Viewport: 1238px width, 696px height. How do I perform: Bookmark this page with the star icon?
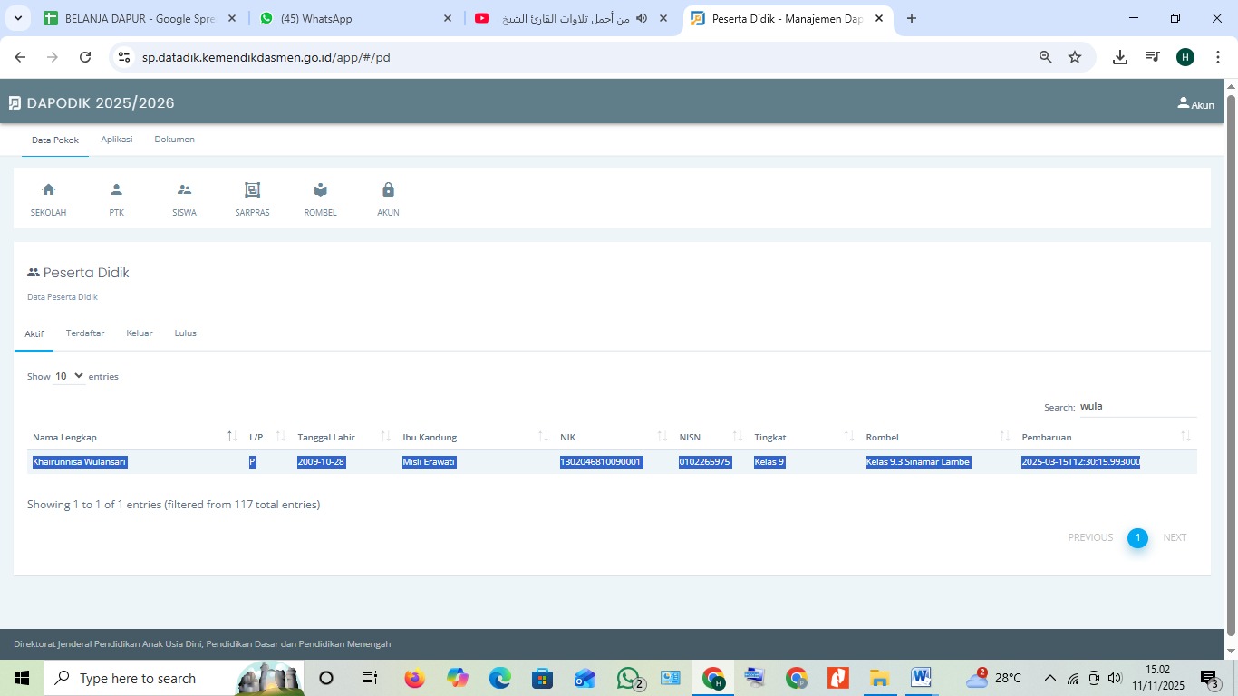click(1075, 57)
